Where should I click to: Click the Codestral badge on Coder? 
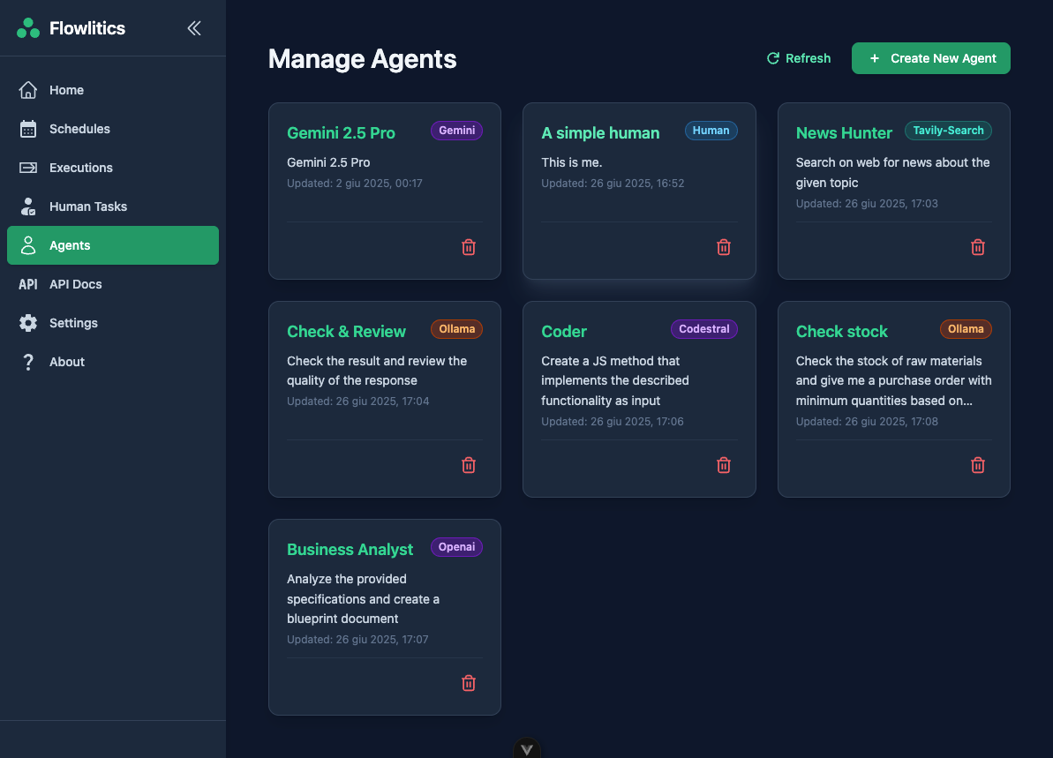pyautogui.click(x=703, y=329)
